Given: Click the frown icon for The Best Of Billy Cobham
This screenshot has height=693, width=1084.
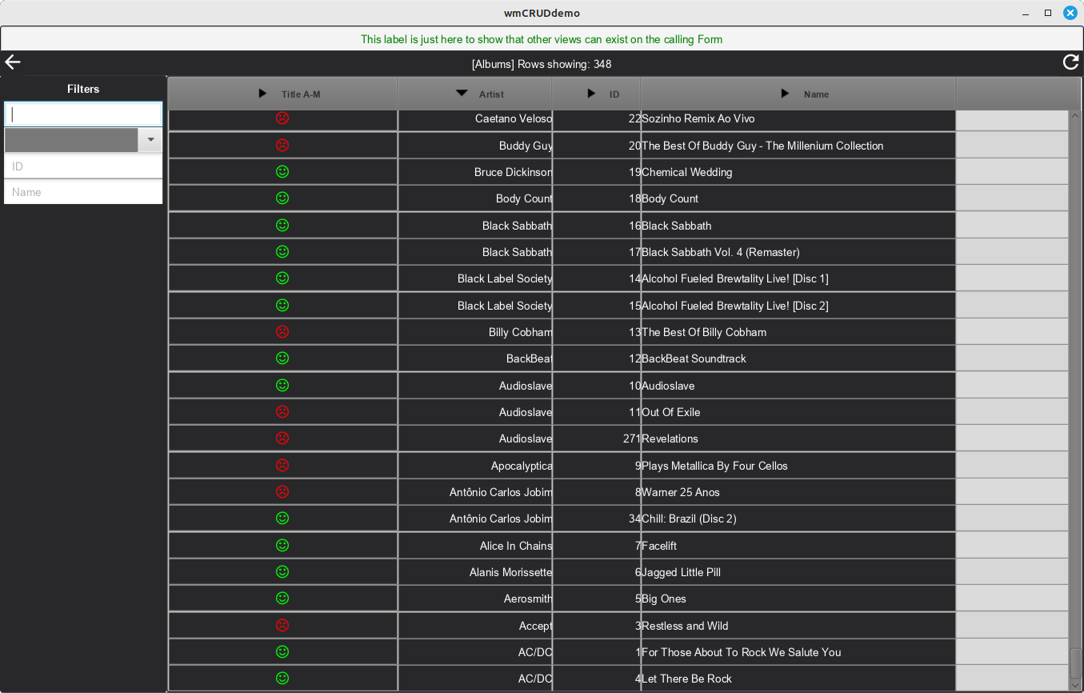Looking at the screenshot, I should 282,332.
